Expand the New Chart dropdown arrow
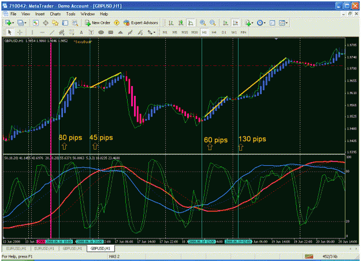This screenshot has width=361, height=261. (x=13, y=23)
